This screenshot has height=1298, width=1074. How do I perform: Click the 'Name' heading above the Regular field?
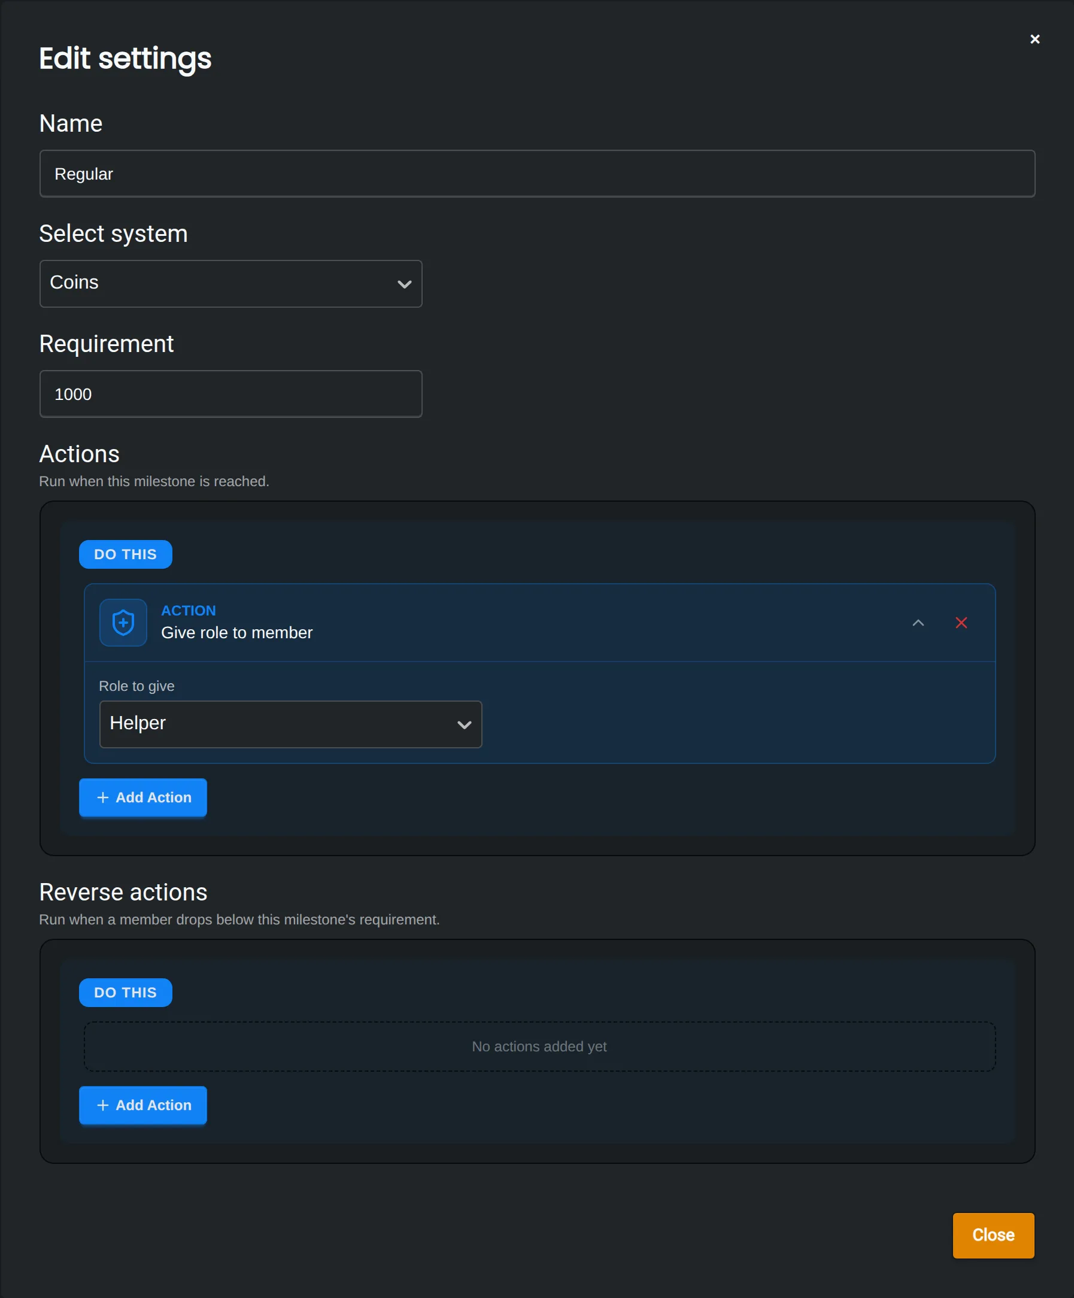(71, 123)
